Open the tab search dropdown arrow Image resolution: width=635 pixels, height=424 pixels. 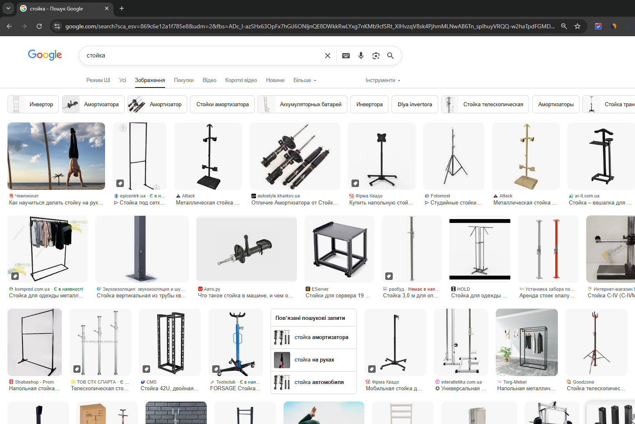point(8,8)
